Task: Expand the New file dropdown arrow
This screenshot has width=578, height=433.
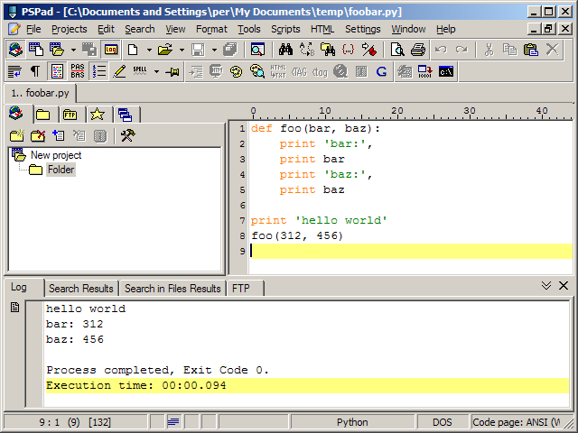Action: tap(149, 50)
